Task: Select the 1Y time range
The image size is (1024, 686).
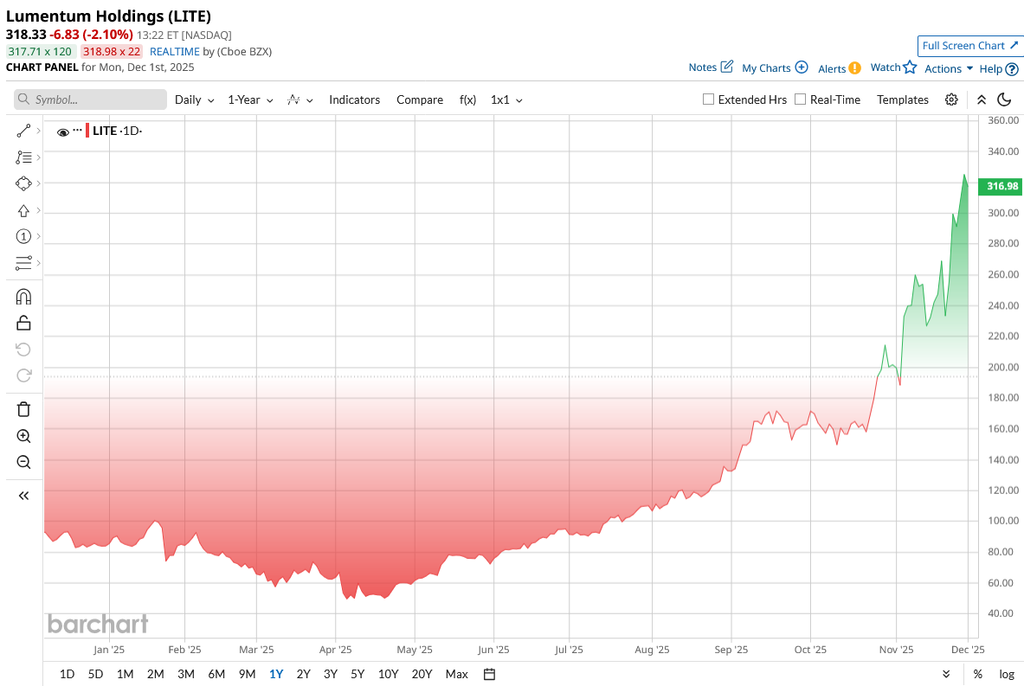Action: (x=276, y=674)
